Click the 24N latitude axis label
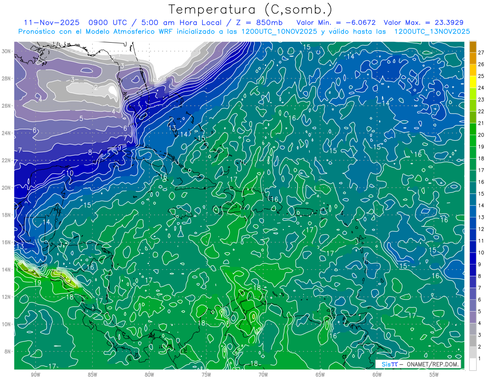 point(7,133)
